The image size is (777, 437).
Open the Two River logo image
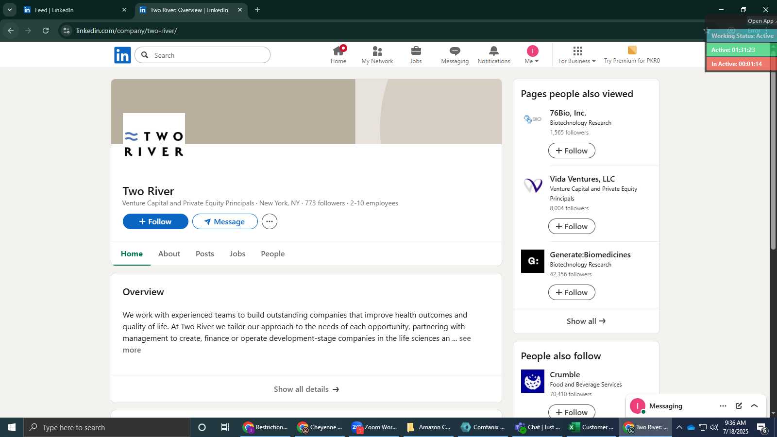(154, 144)
